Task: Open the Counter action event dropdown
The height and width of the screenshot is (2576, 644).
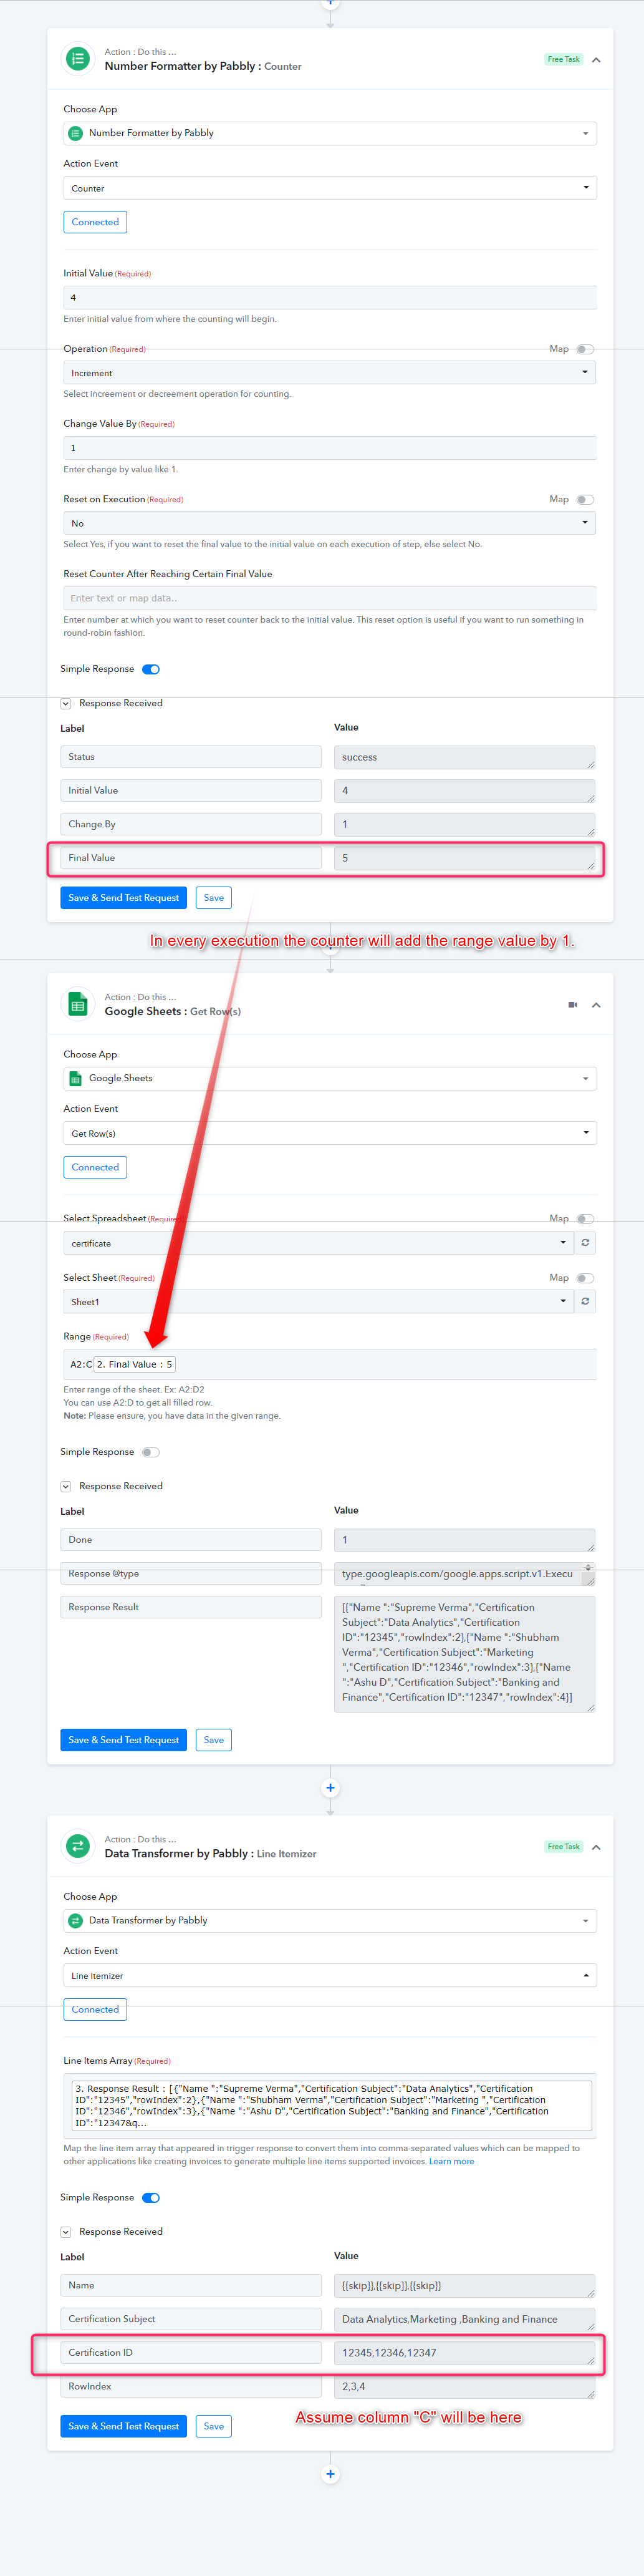Action: coord(330,188)
